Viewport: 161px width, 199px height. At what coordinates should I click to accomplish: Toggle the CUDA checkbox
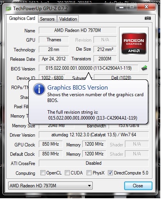[x=67, y=173]
